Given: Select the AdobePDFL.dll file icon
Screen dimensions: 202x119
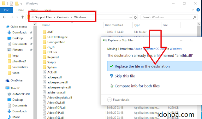Looking at the screenshot, I should tap(45, 108).
